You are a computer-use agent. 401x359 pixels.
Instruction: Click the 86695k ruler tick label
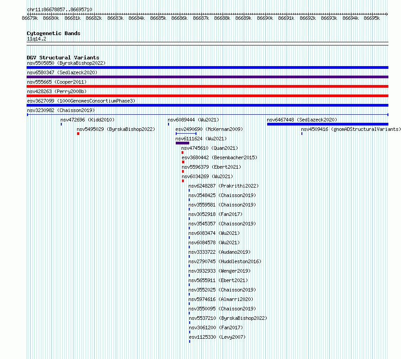pyautogui.click(x=372, y=18)
